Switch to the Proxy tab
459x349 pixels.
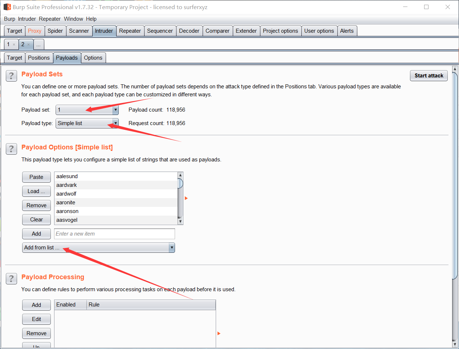tap(34, 31)
